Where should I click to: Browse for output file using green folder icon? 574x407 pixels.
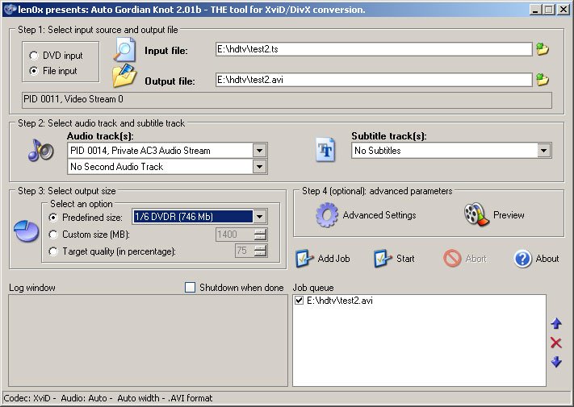[x=543, y=79]
